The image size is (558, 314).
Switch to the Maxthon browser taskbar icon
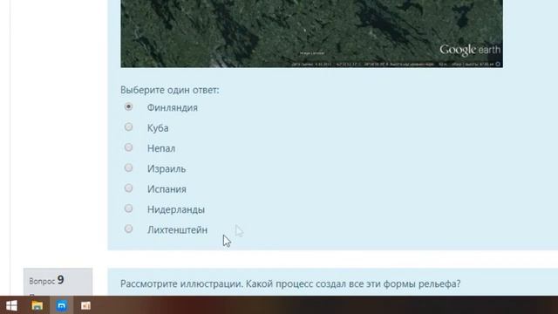point(61,305)
